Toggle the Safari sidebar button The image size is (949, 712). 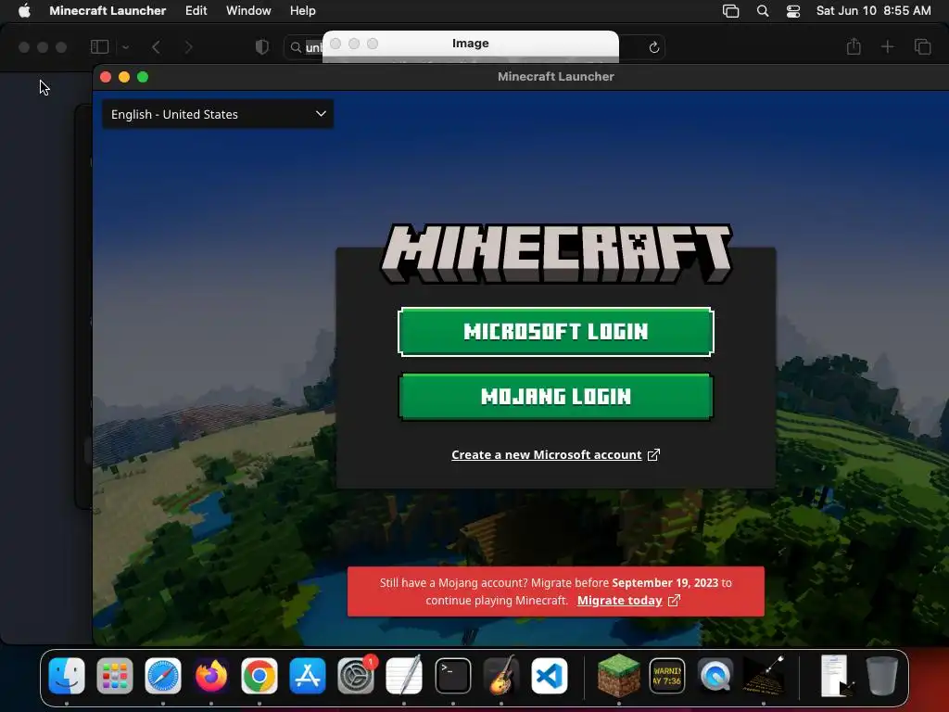(x=100, y=46)
